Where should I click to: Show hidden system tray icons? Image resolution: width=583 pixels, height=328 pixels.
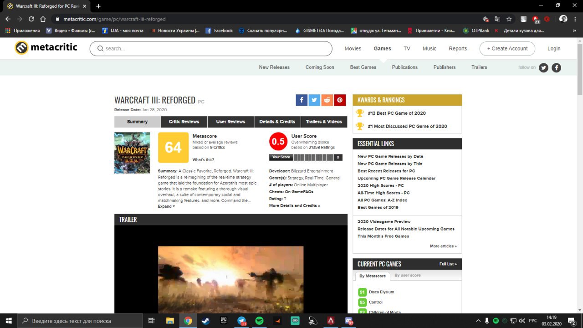tap(478, 321)
